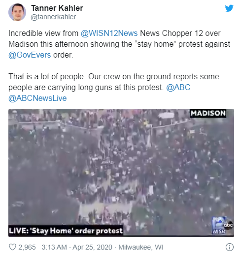Screen dimensions: 240x253
Task: Click the abc circle logo on video
Action: click(x=229, y=225)
